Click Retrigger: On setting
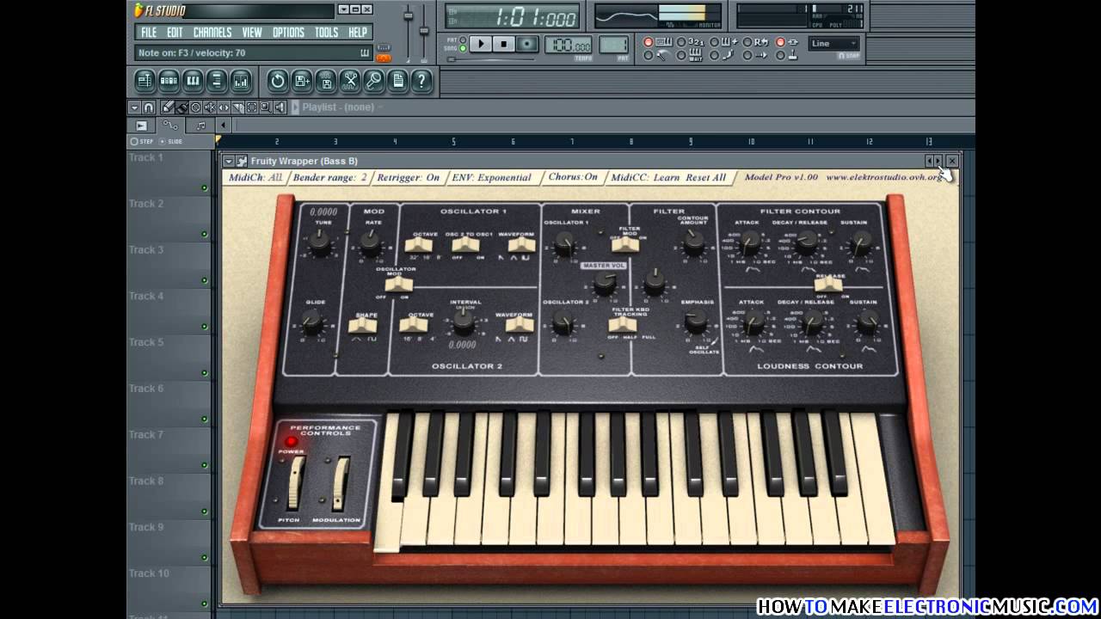Viewport: 1101px width, 619px height. coord(409,178)
